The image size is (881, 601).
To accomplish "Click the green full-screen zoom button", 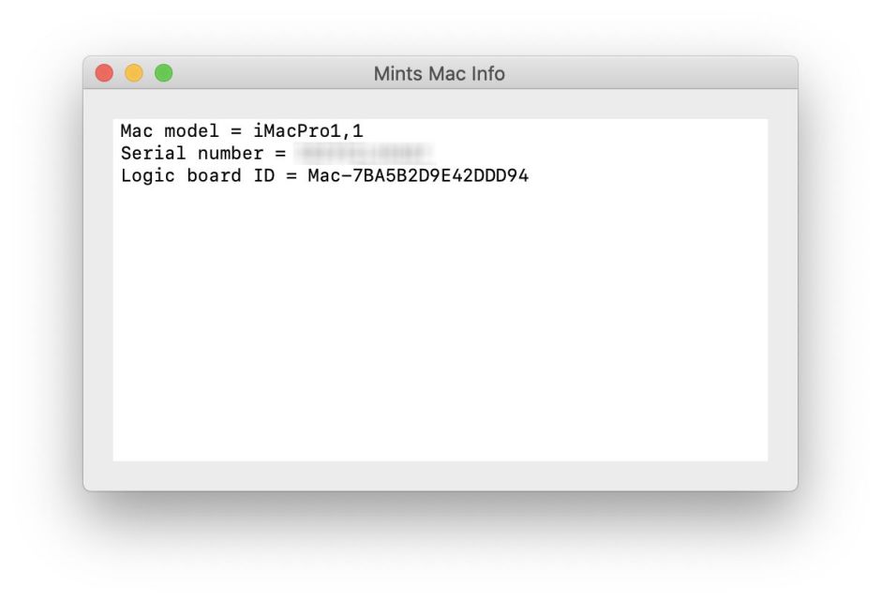I will [x=164, y=72].
